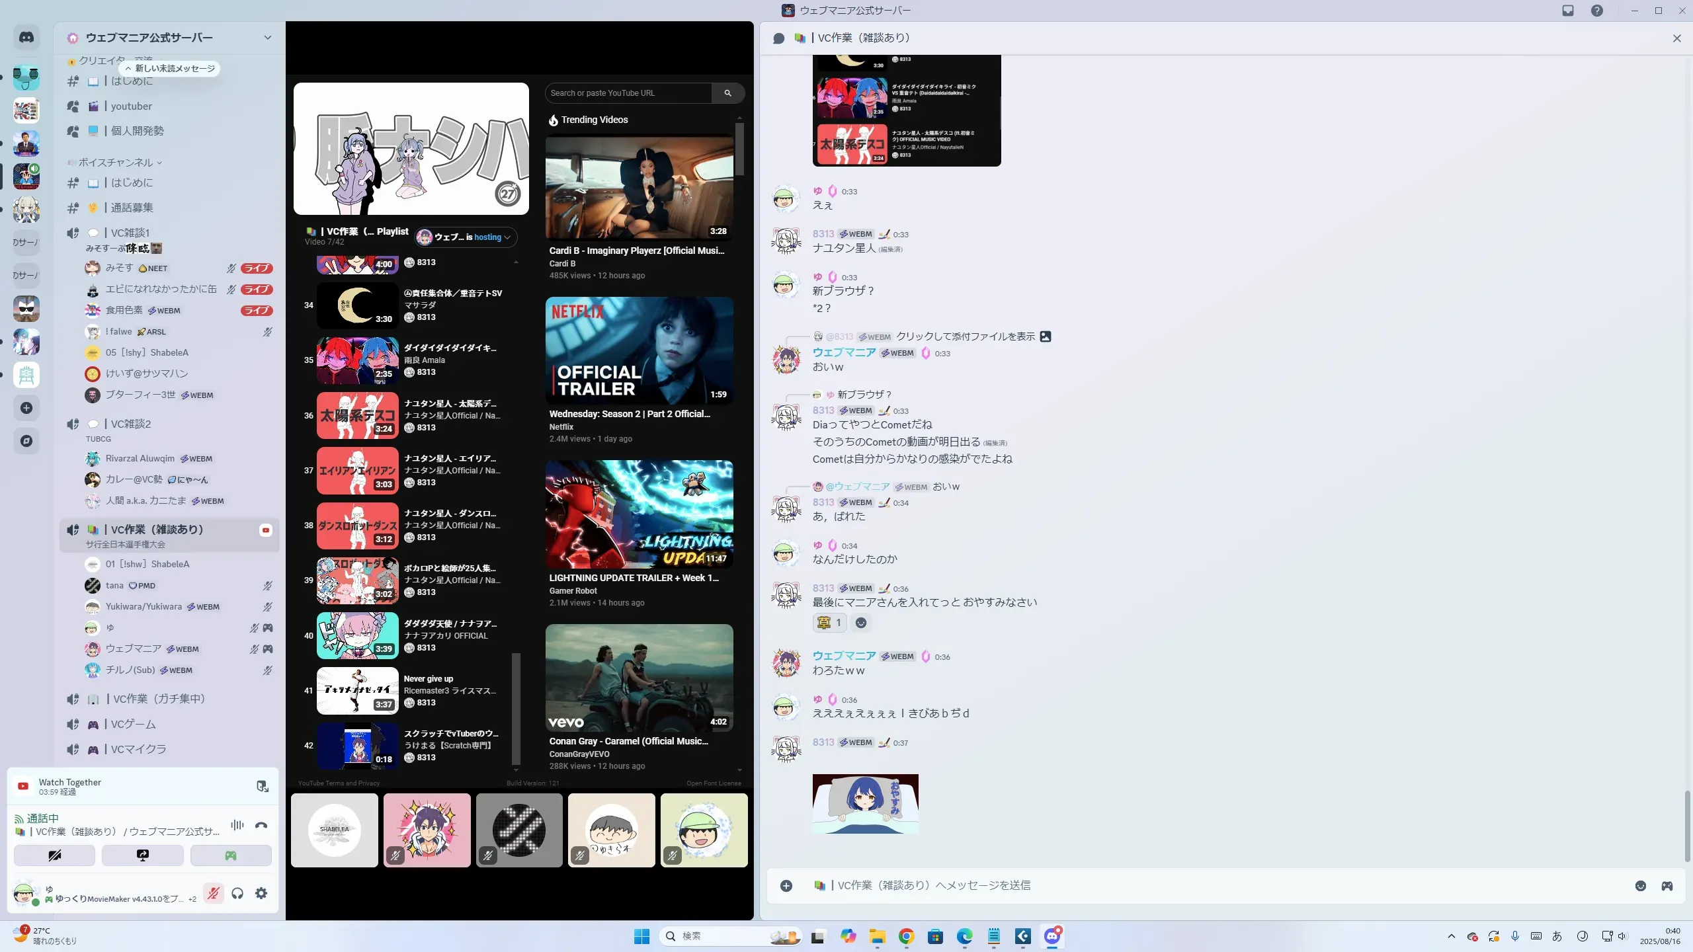Viewport: 1693px width, 952px height.
Task: Open user settings gear
Action: [x=261, y=894]
